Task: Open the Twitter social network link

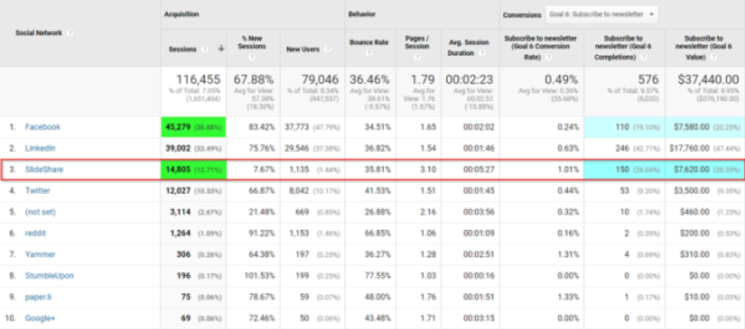Action: [x=37, y=191]
